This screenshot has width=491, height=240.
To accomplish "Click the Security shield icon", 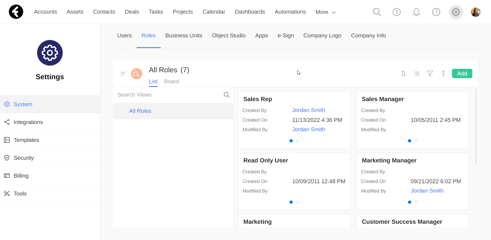I will pyautogui.click(x=7, y=158).
